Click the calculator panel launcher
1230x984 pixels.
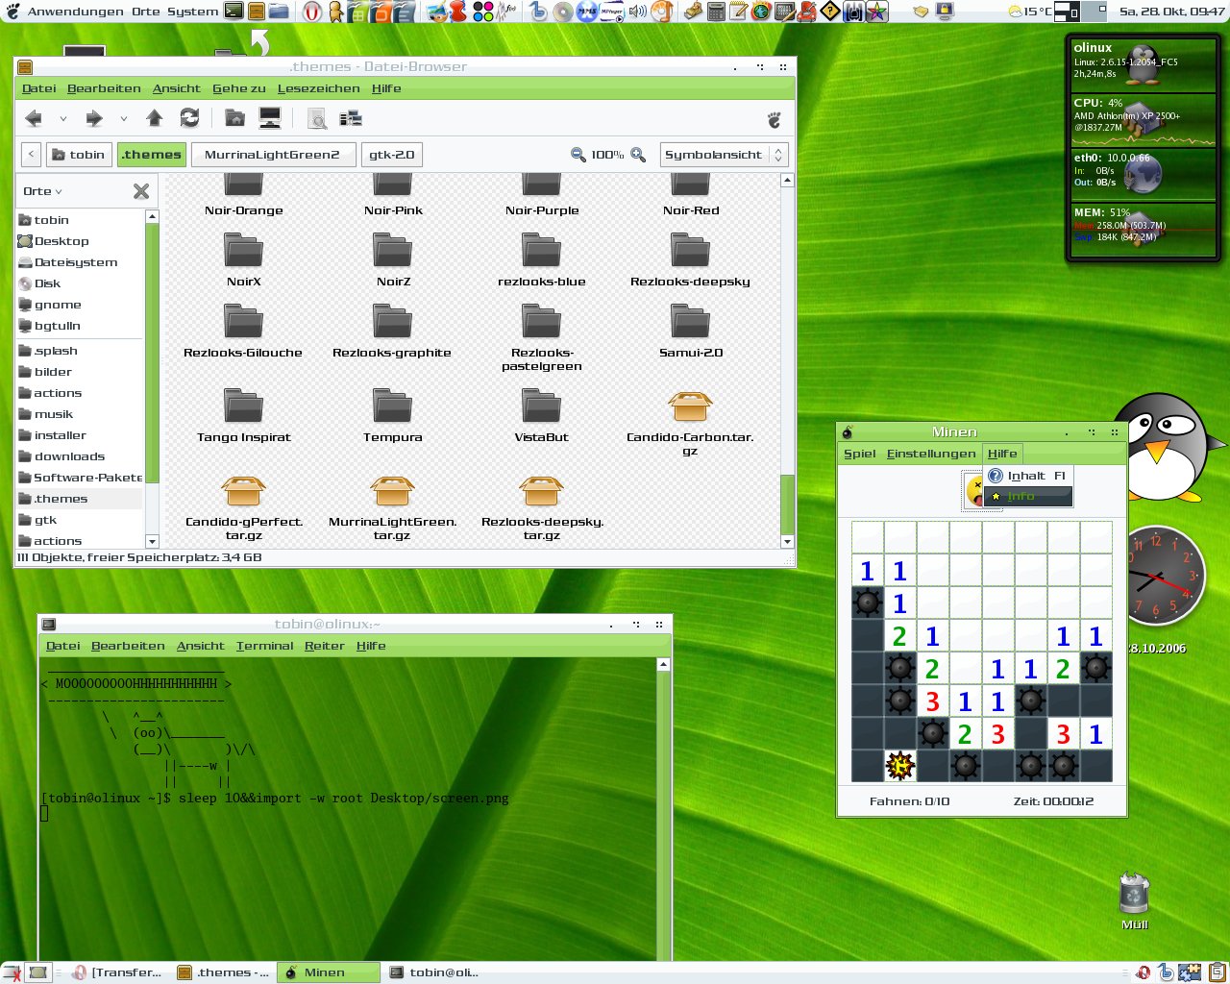tap(716, 12)
